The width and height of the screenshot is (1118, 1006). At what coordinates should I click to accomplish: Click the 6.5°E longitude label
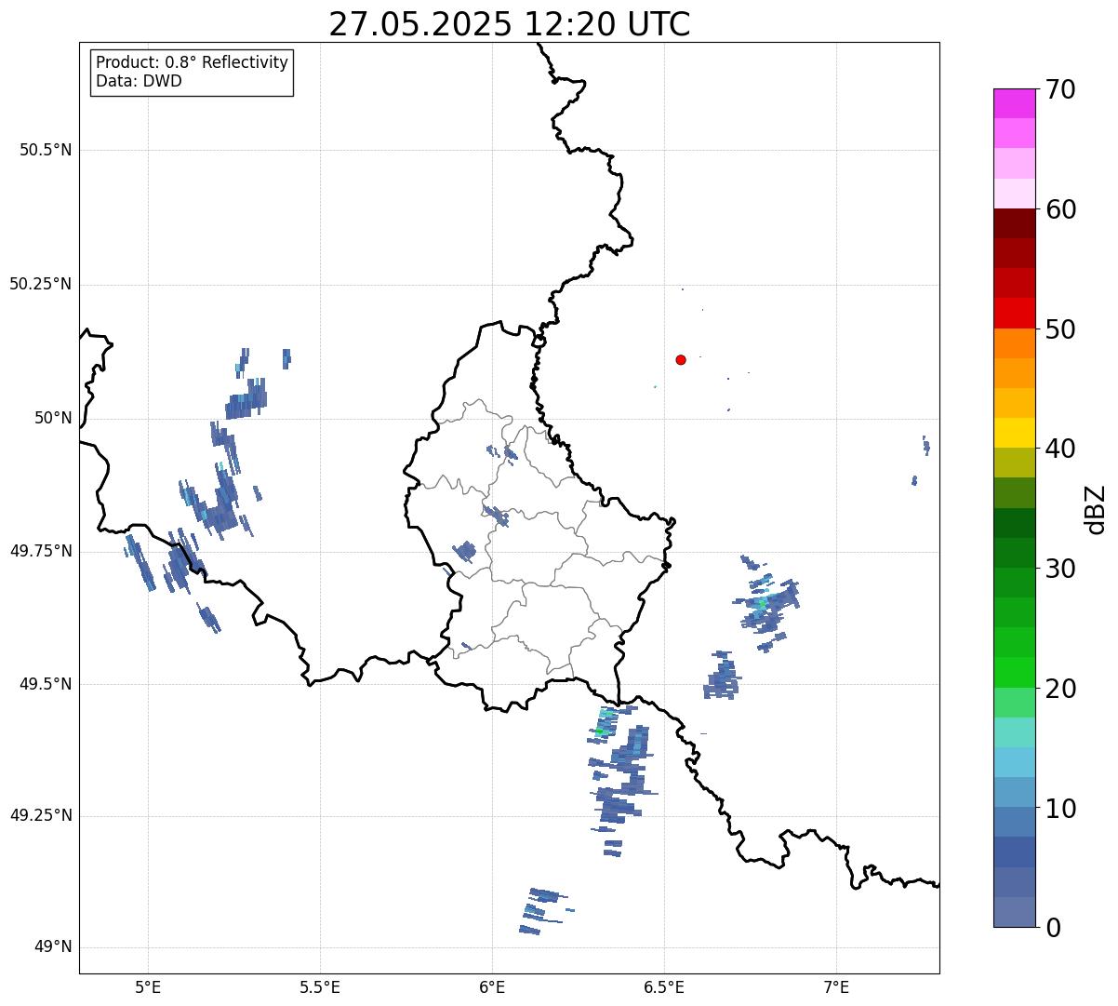664,986
